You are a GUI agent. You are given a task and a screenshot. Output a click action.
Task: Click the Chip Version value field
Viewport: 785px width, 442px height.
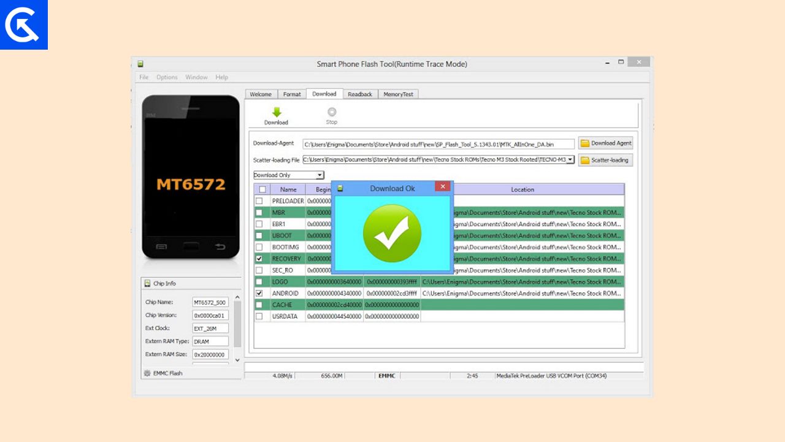pos(210,315)
